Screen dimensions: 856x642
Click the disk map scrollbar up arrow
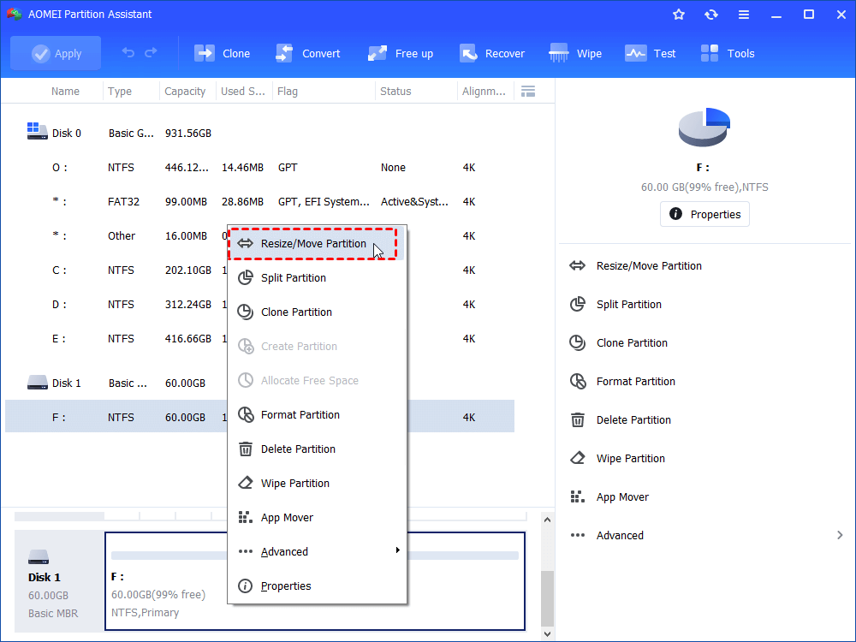click(547, 520)
